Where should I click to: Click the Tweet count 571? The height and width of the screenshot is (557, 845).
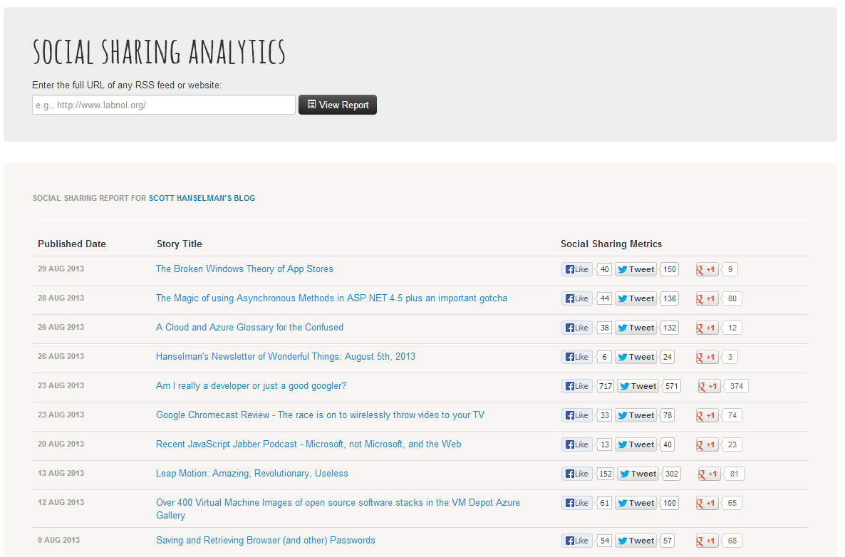(x=671, y=386)
